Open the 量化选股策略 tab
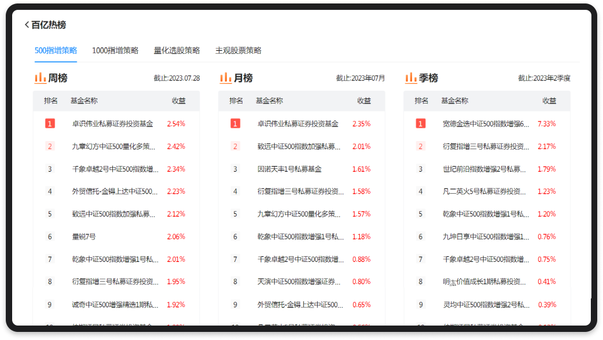The width and height of the screenshot is (603, 340). pyautogui.click(x=177, y=50)
